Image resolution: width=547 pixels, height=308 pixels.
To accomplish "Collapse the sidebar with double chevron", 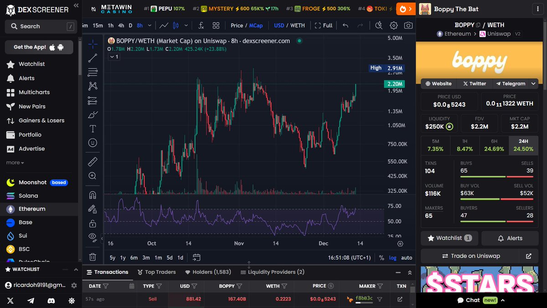I will pos(76,6).
